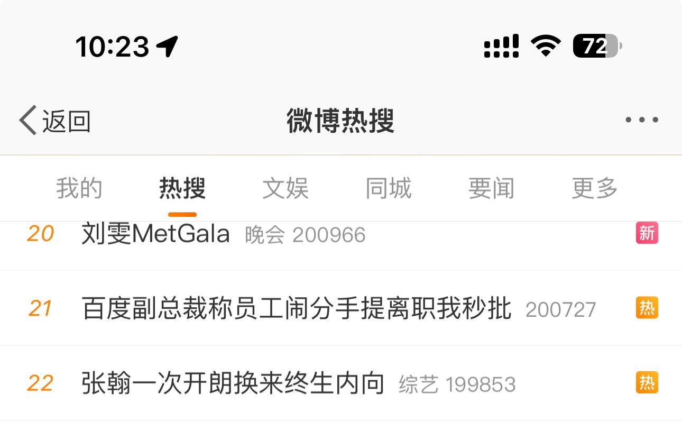
Task: Tap the back chevron arrow icon
Action: [28, 120]
